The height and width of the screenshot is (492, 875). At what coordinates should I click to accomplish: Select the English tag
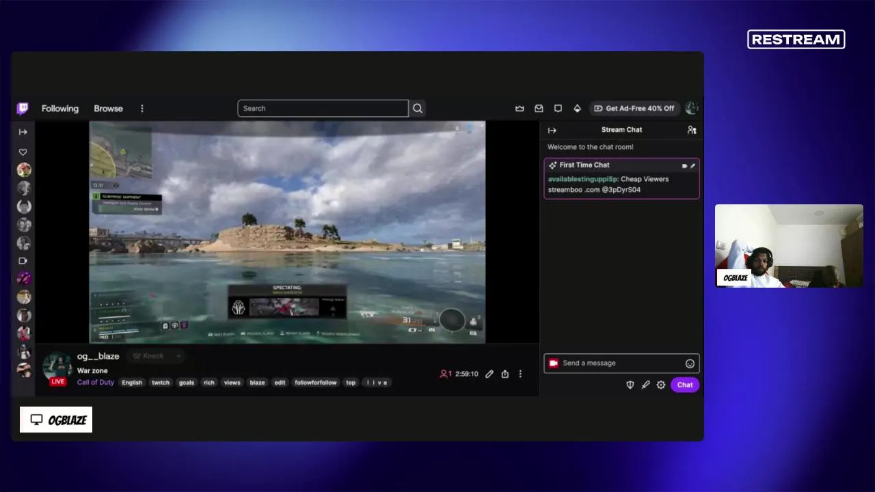[x=132, y=383]
